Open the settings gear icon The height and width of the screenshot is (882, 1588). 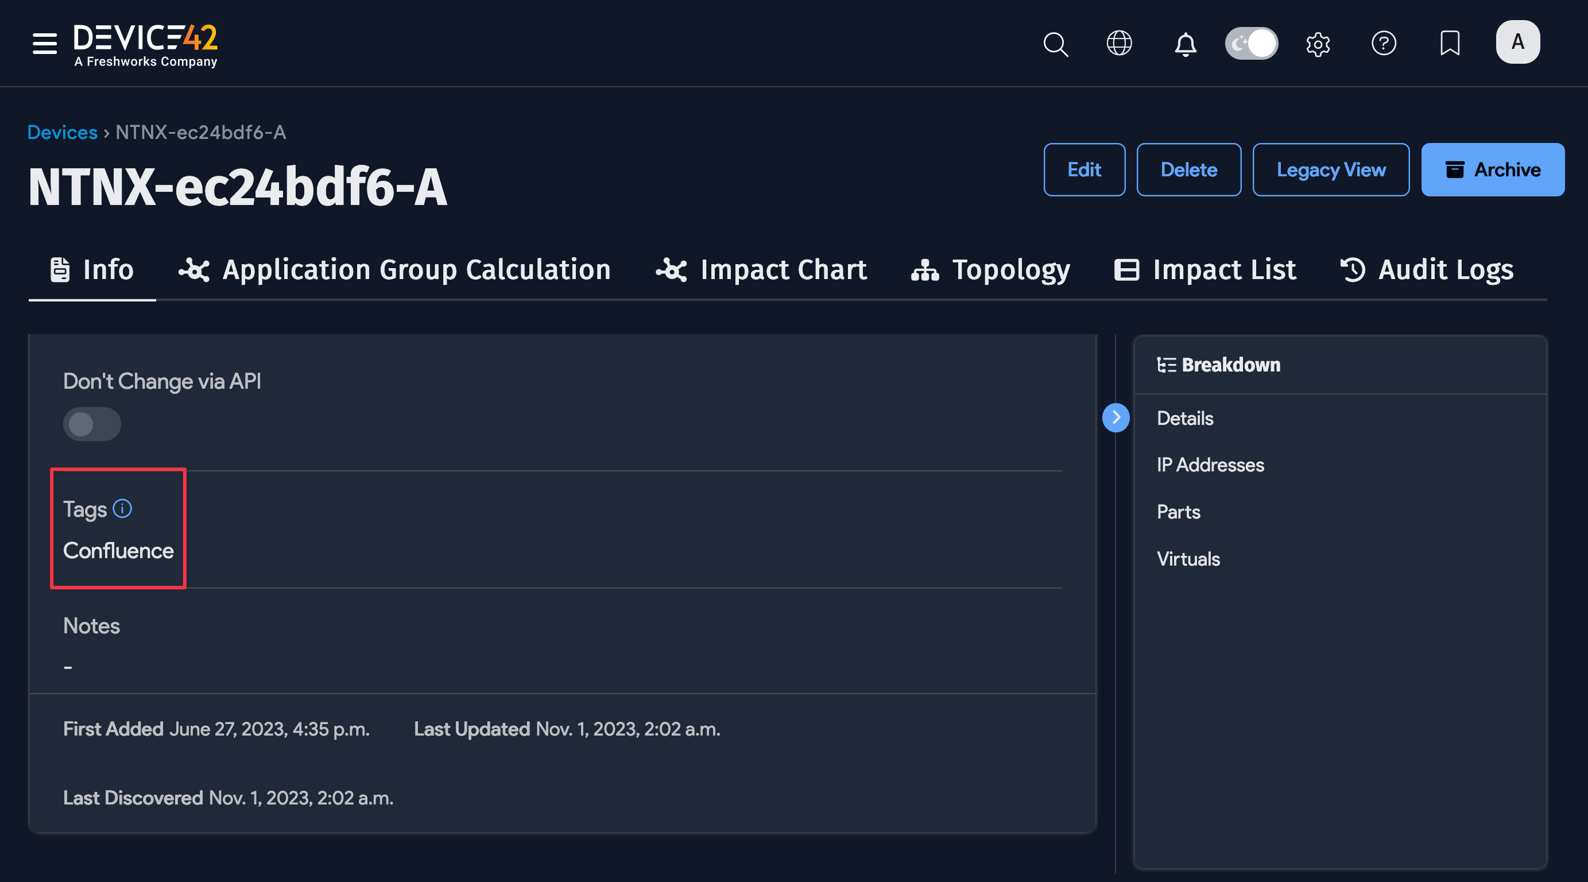coord(1318,44)
